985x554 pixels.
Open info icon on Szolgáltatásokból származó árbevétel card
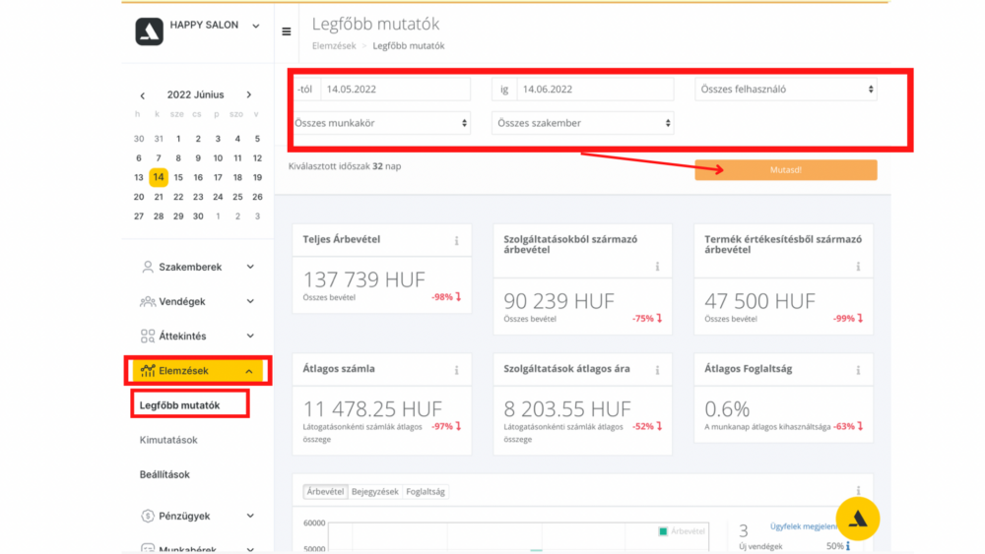[x=657, y=267]
